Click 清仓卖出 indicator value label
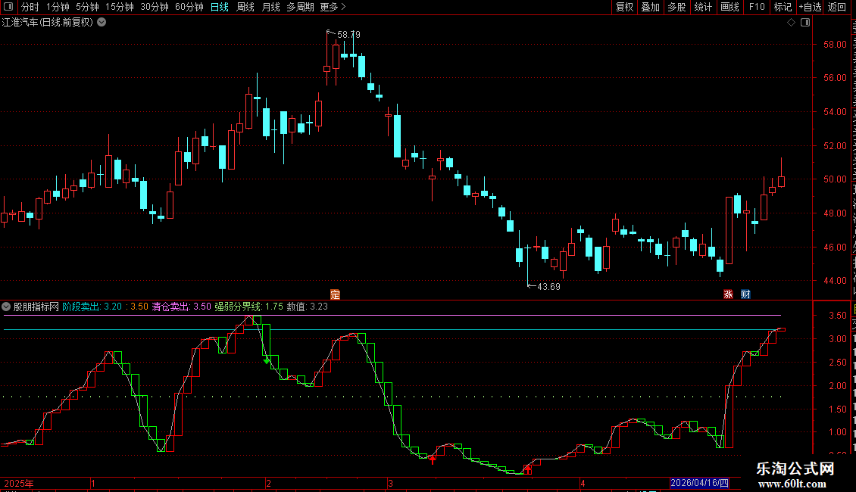Screen dimensions: 856x492 point(181,307)
